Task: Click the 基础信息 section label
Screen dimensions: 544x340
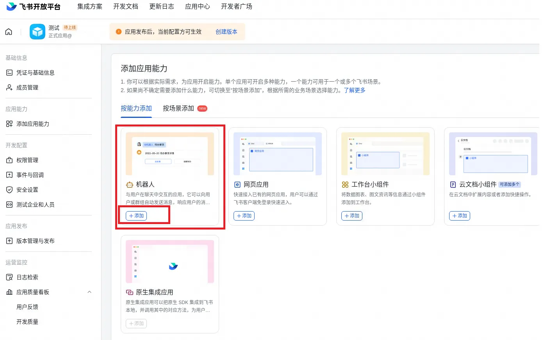Action: [x=16, y=58]
